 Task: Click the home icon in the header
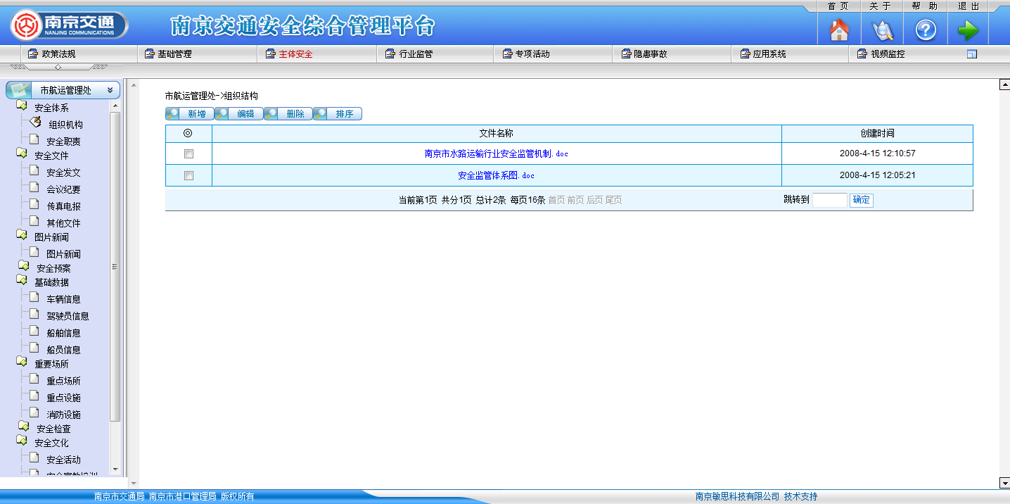[x=839, y=30]
